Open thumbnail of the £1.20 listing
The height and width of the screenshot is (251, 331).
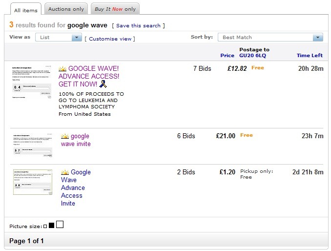tap(32, 182)
